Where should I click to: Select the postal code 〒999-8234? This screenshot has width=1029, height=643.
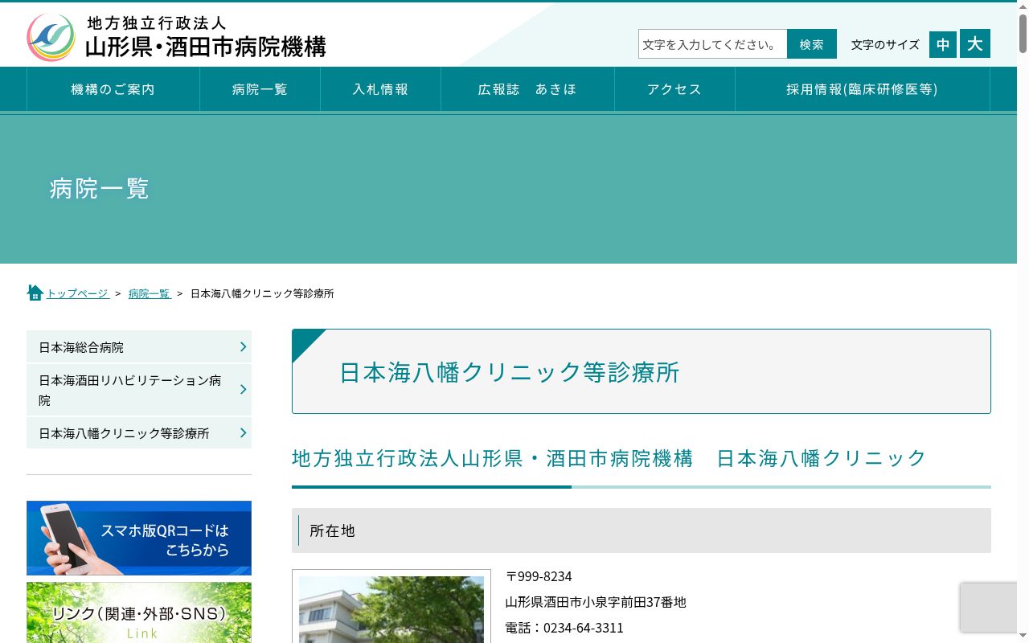[539, 576]
